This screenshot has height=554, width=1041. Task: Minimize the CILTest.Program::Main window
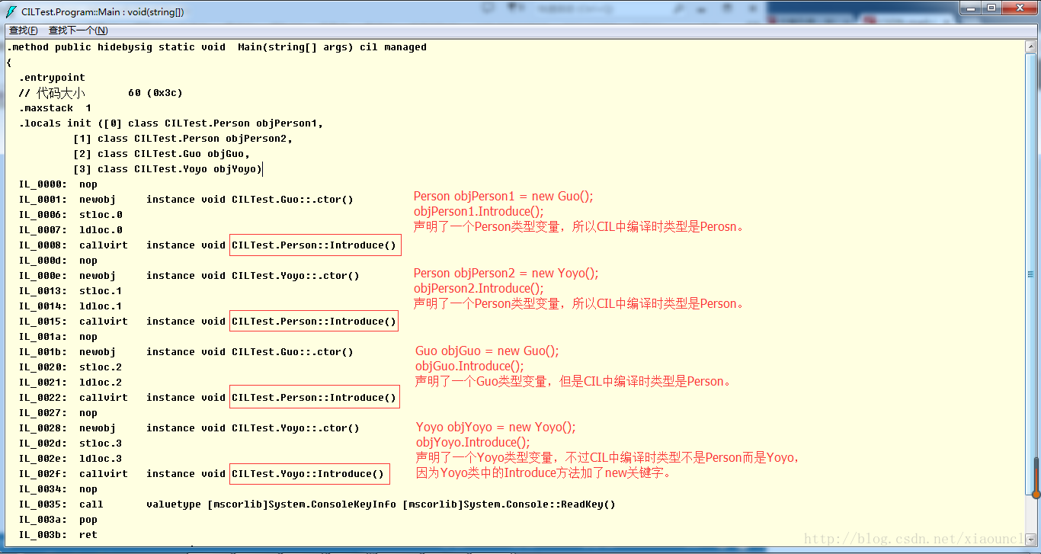point(970,8)
